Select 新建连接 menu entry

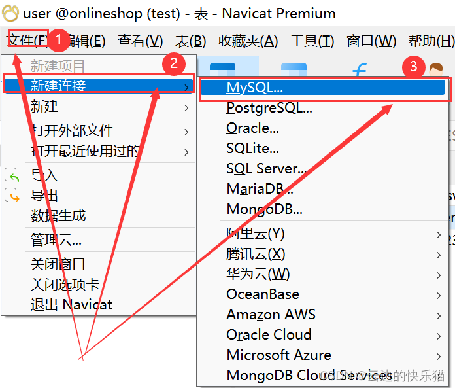99,85
